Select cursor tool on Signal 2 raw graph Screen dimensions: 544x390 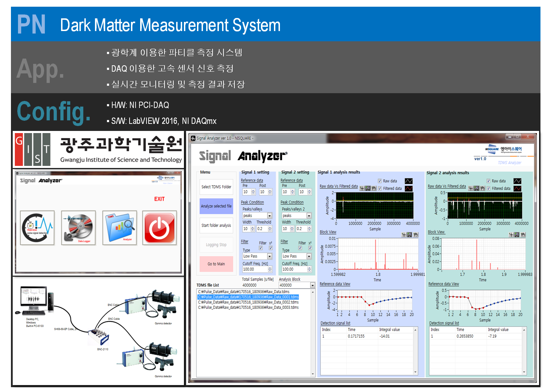click(x=471, y=188)
